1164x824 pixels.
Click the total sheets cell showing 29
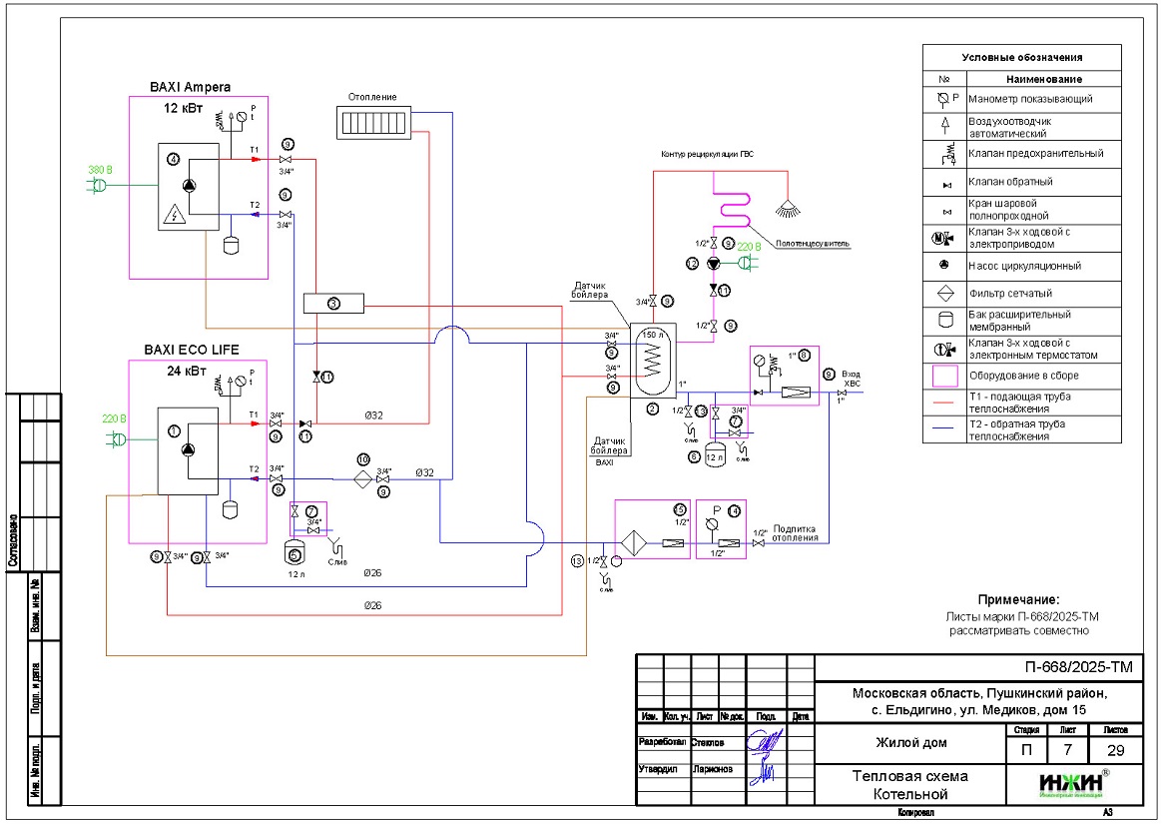(x=1116, y=750)
